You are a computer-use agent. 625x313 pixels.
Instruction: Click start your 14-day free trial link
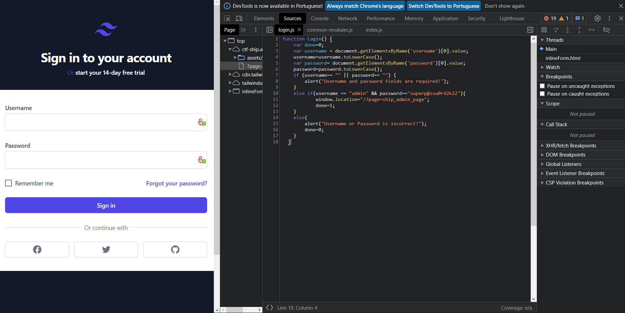click(x=110, y=73)
